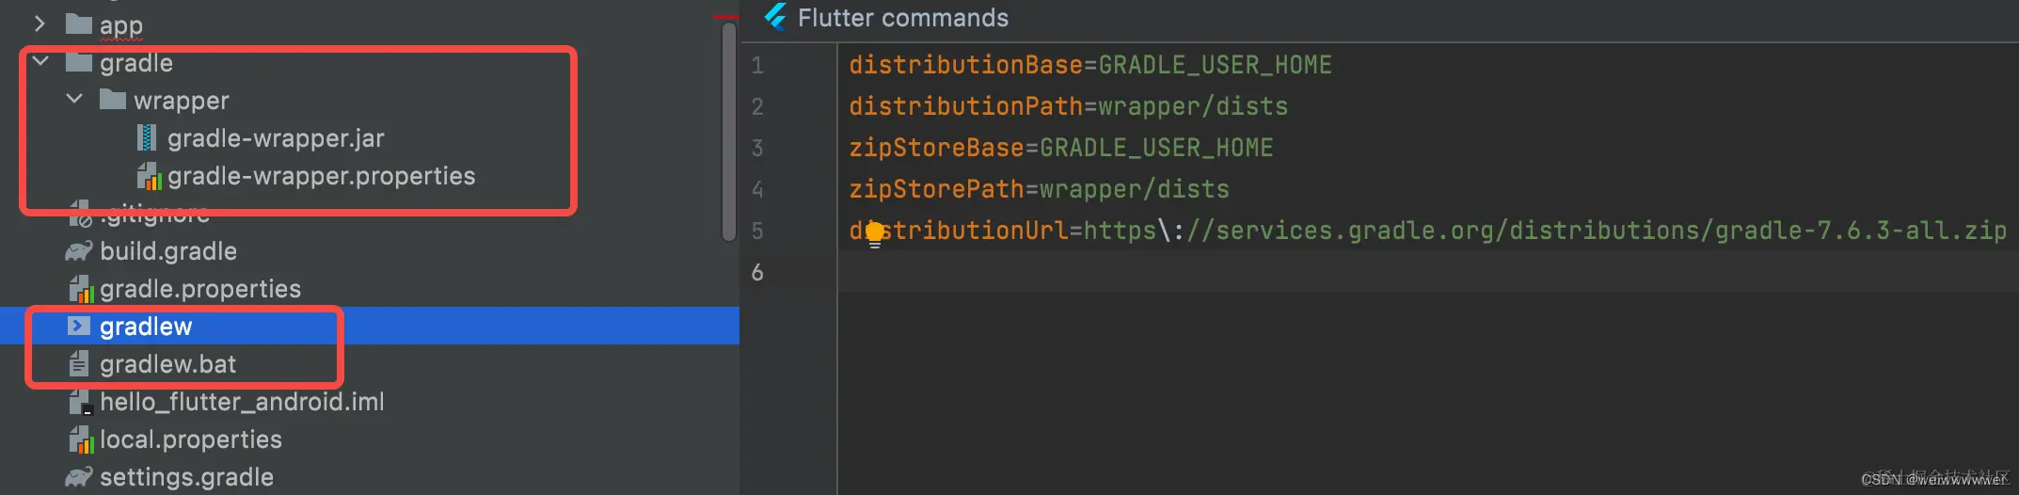The width and height of the screenshot is (2019, 495).
Task: Click line number 1 in gutter
Action: (757, 66)
